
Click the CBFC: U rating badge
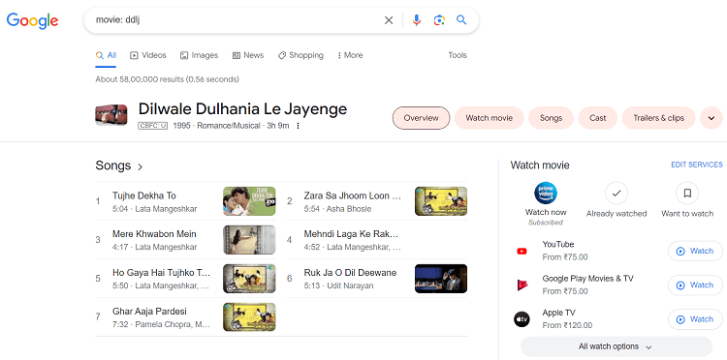[x=152, y=126]
